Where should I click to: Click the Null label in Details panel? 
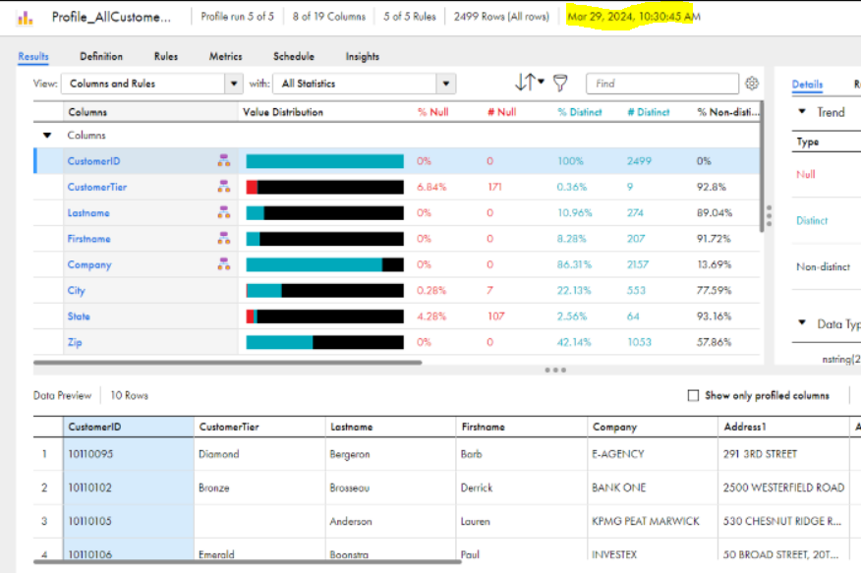point(806,174)
